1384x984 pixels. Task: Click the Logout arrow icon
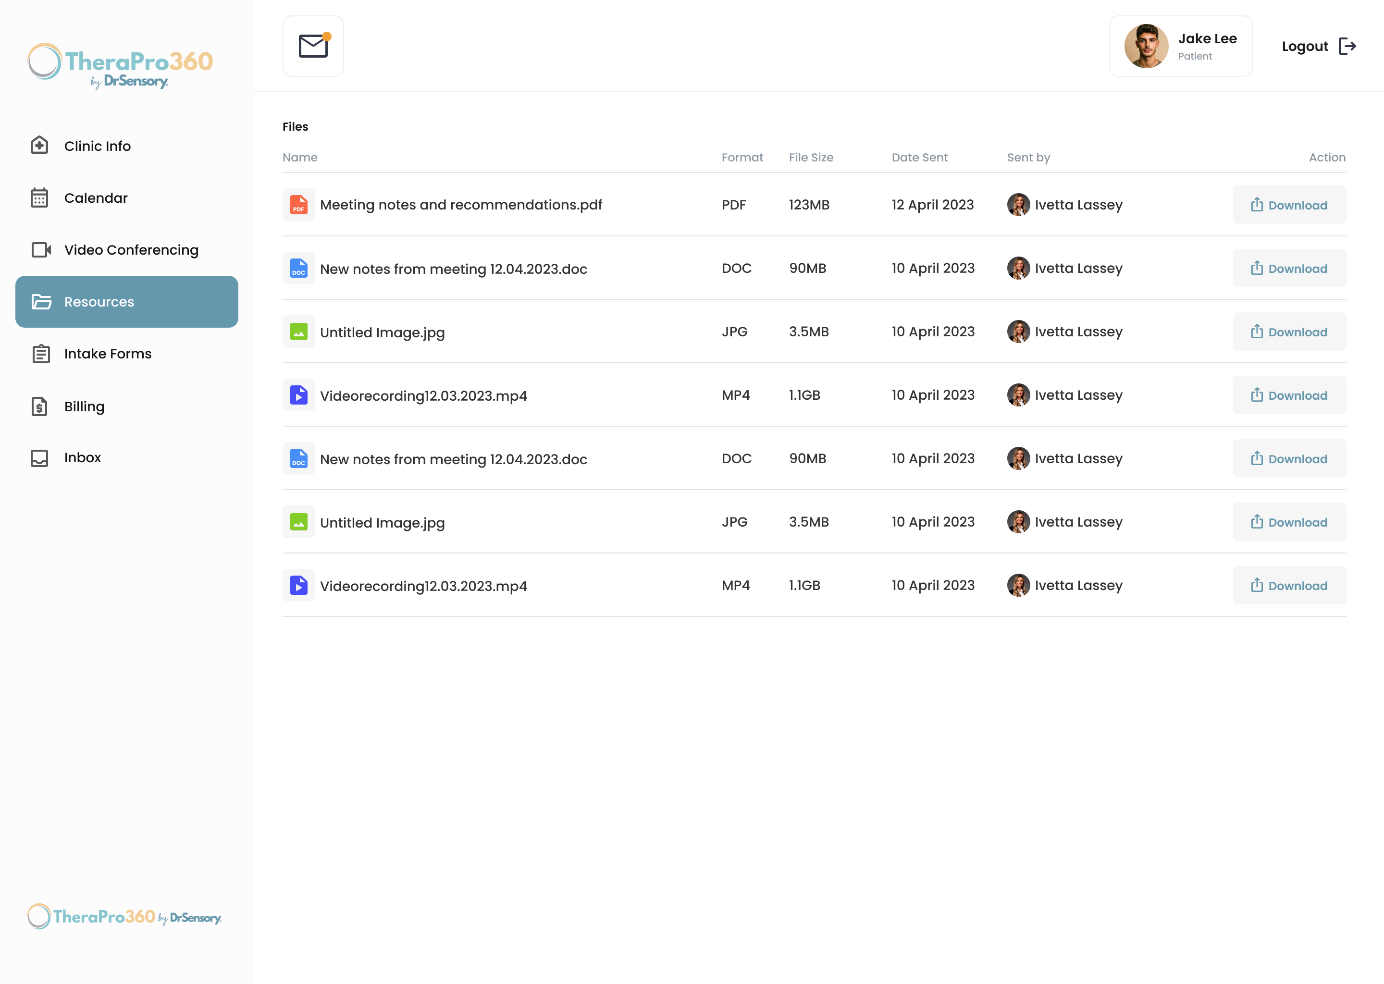tap(1347, 46)
